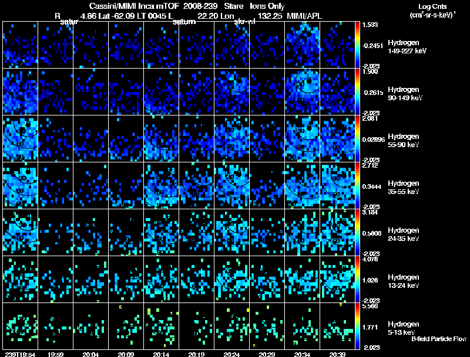The height and width of the screenshot is (357, 470).
Task: Open the 90-149 keV panel at 19:54
Action: (20, 92)
